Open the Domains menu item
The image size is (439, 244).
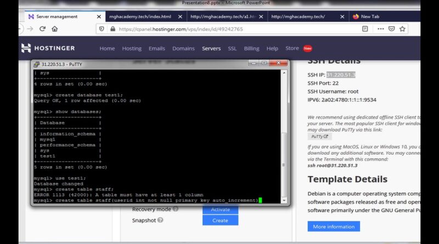(x=183, y=48)
